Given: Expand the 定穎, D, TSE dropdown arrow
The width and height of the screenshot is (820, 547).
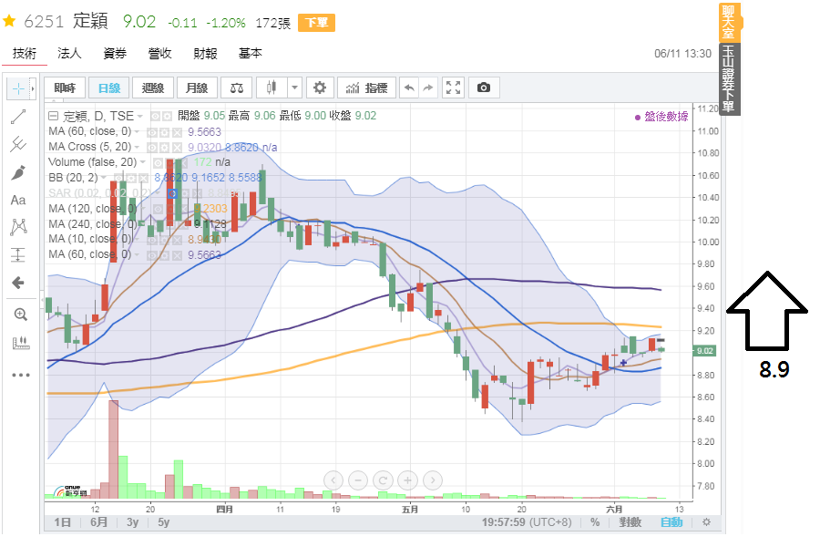Looking at the screenshot, I should click(140, 116).
